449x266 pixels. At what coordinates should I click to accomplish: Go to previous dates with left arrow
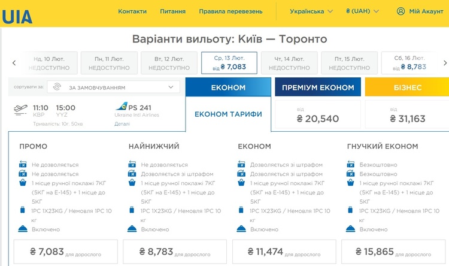click(14, 63)
